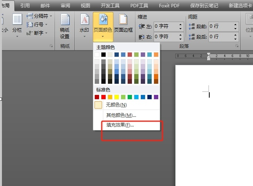The height and width of the screenshot is (186, 253).
Task: Expand the Columns (分栏) dropdown arrow
Action: coord(17,37)
